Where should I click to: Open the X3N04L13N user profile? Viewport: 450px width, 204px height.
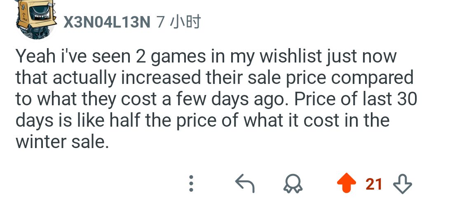pos(106,22)
